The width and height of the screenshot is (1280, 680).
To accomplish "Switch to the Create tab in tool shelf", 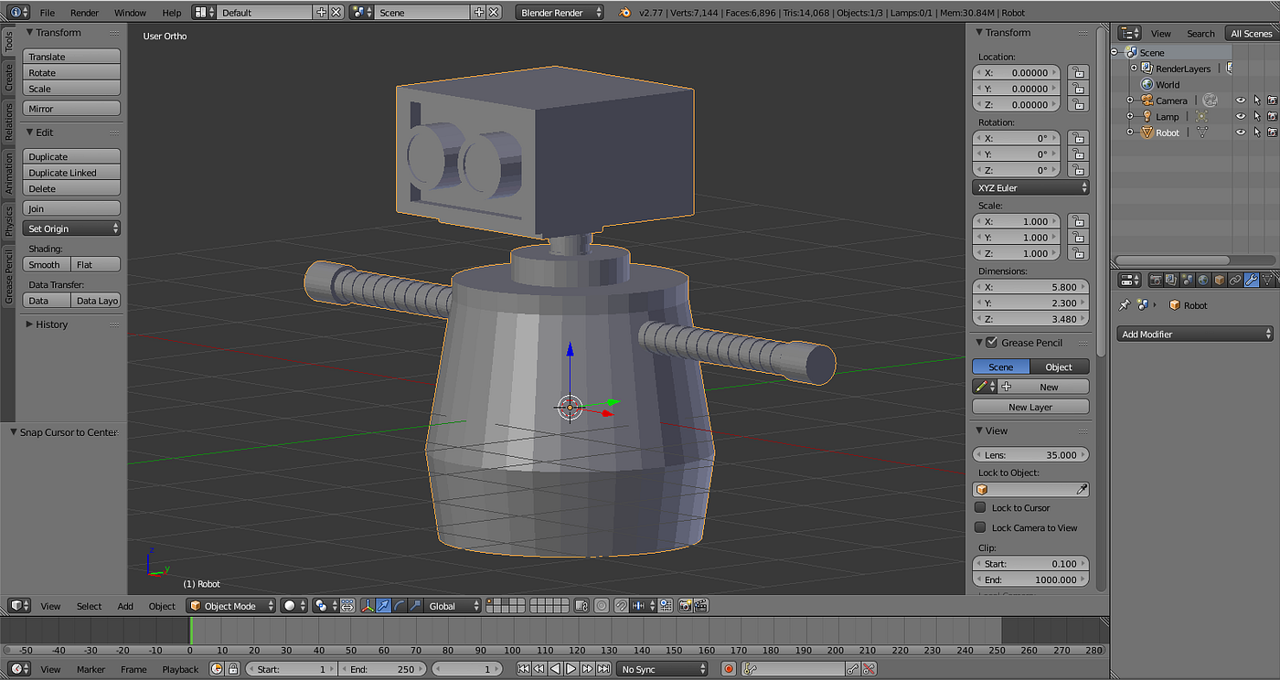I will click(8, 77).
